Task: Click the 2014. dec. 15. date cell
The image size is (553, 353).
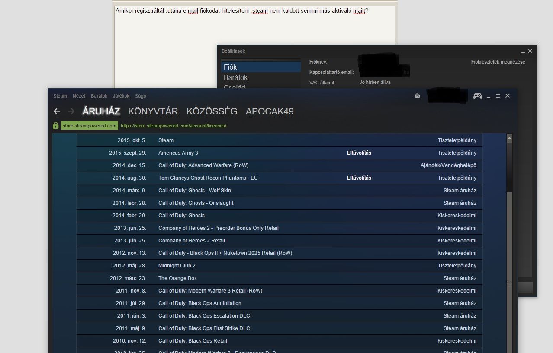Action: pyautogui.click(x=129, y=165)
